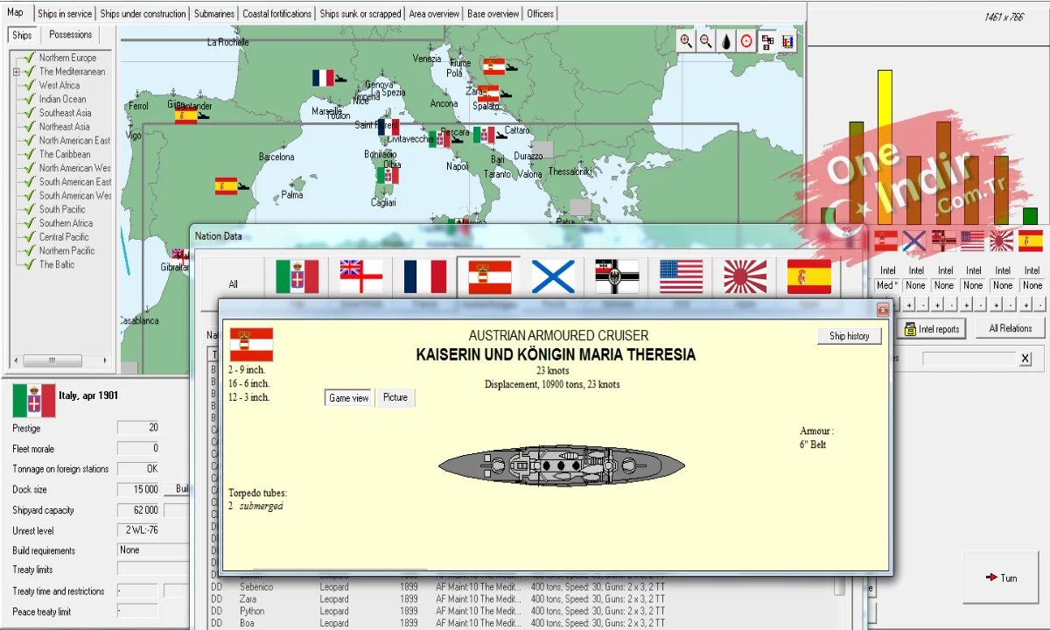Zoom out on the map

[x=706, y=41]
